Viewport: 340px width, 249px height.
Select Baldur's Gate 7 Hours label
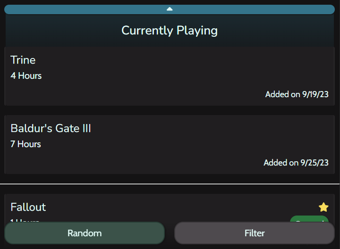[x=25, y=144]
